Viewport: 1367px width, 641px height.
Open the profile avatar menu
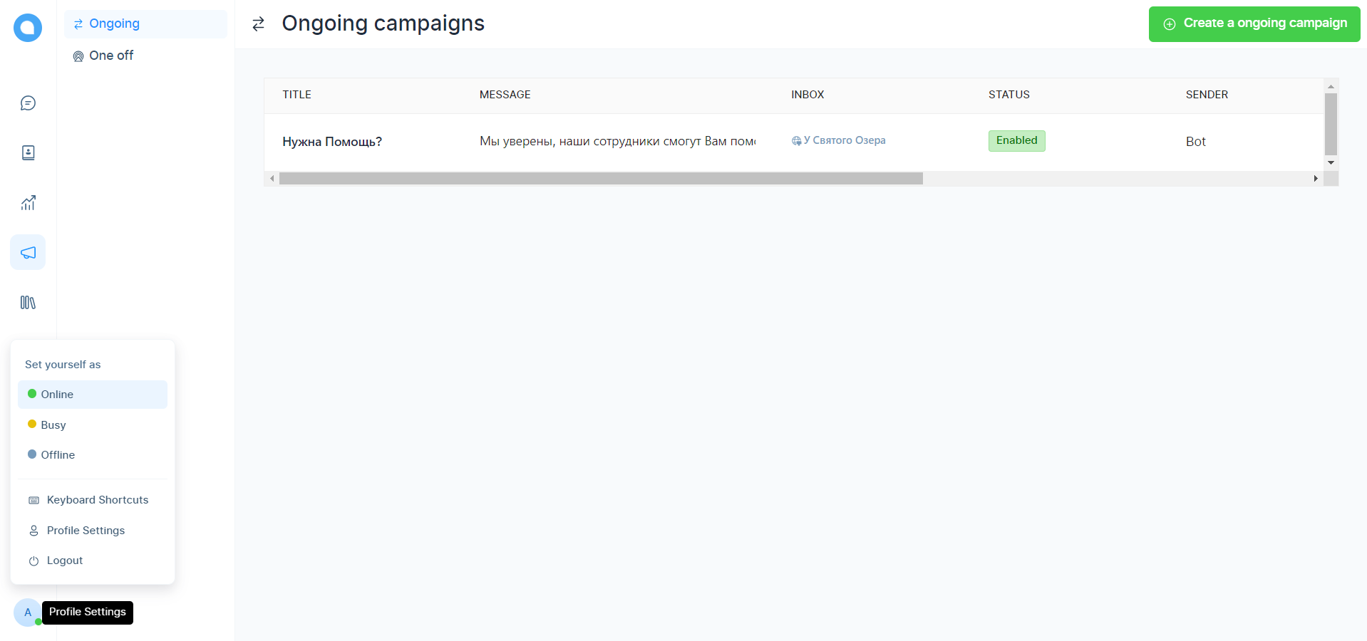27,613
